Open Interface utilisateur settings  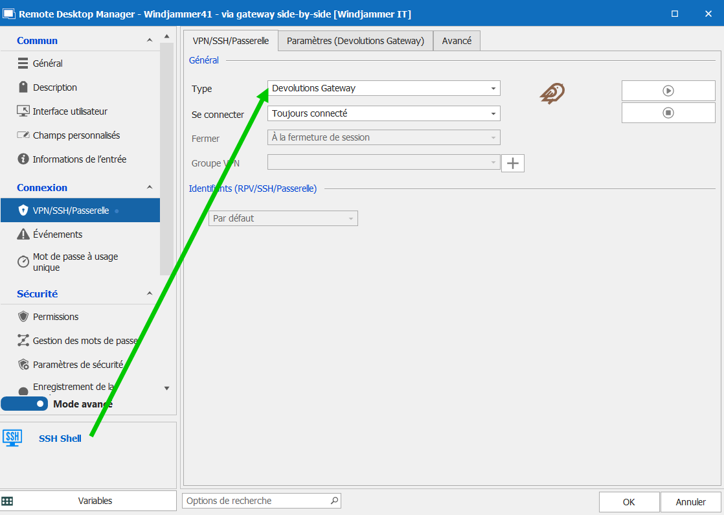click(70, 111)
